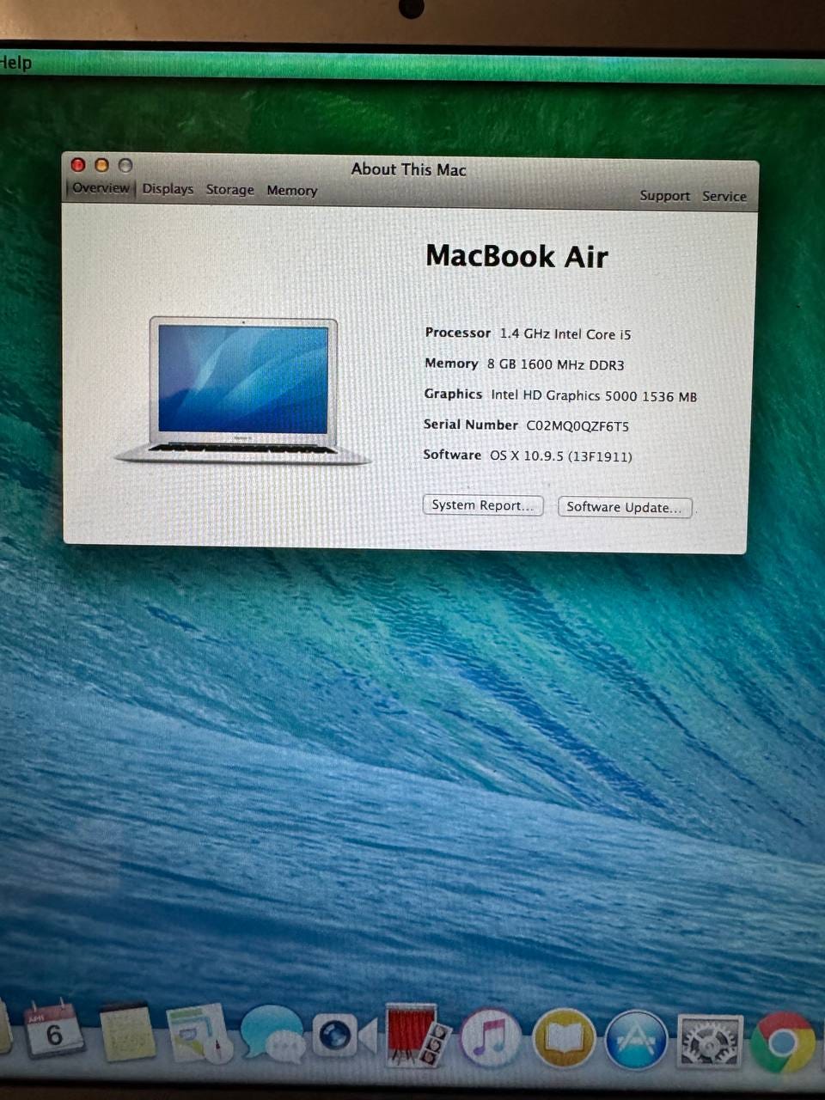The height and width of the screenshot is (1100, 825).
Task: Launch Google Chrome from the Dock
Action: point(782,1042)
